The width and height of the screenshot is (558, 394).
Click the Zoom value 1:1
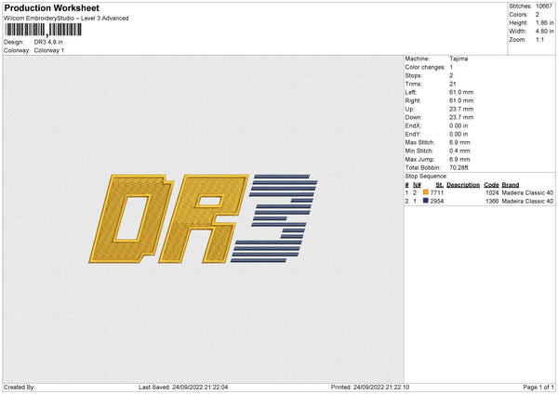539,39
